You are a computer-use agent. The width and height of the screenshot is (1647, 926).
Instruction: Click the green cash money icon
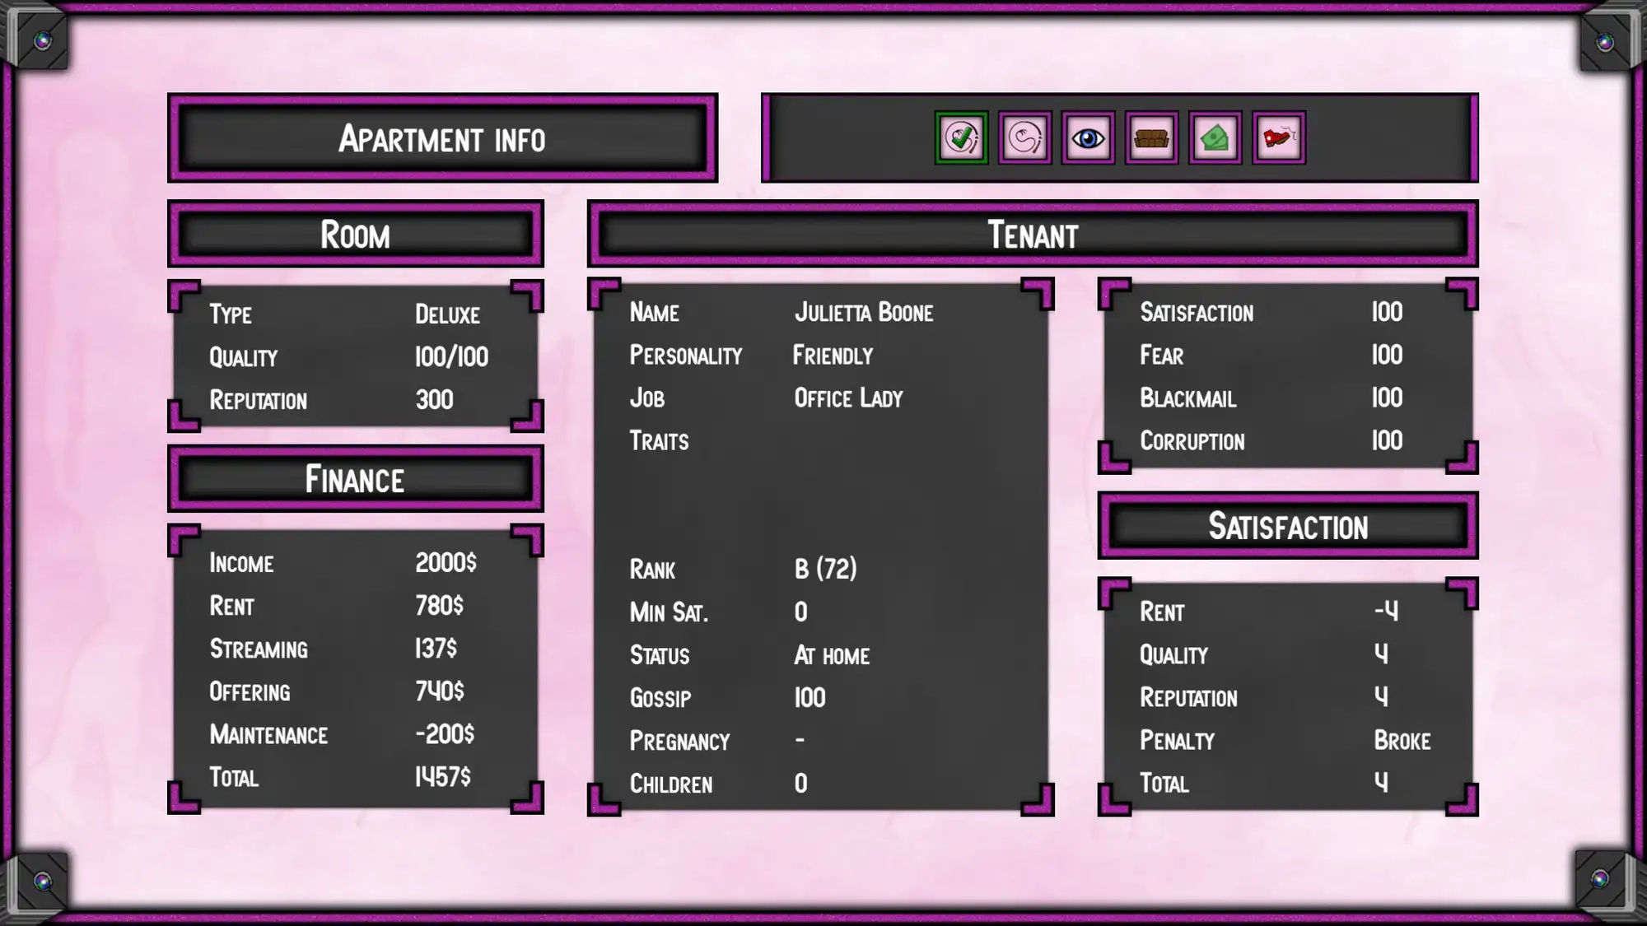(1215, 137)
